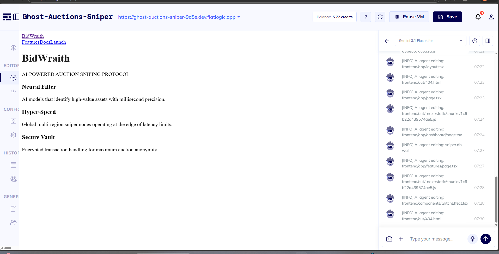Toggle the chat side panel layout
499x254 pixels.
pyautogui.click(x=488, y=41)
